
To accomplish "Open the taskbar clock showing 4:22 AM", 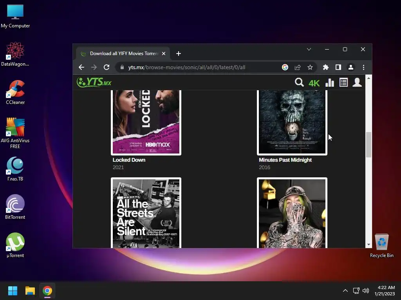I will click(x=385, y=291).
